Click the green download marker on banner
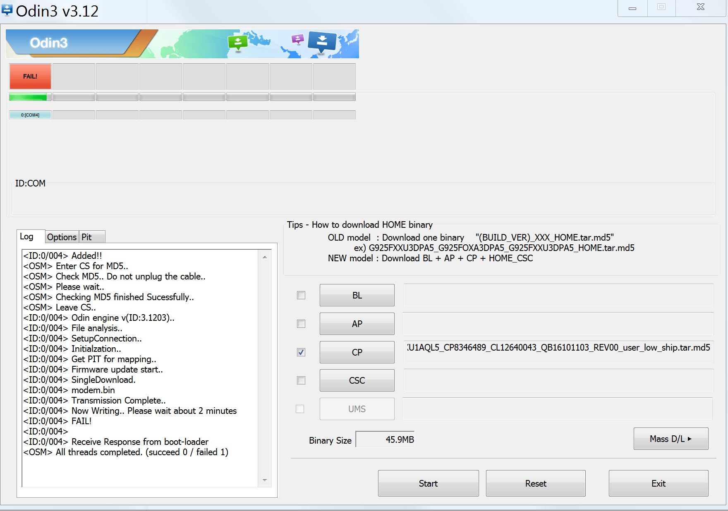728x511 pixels. (x=238, y=43)
